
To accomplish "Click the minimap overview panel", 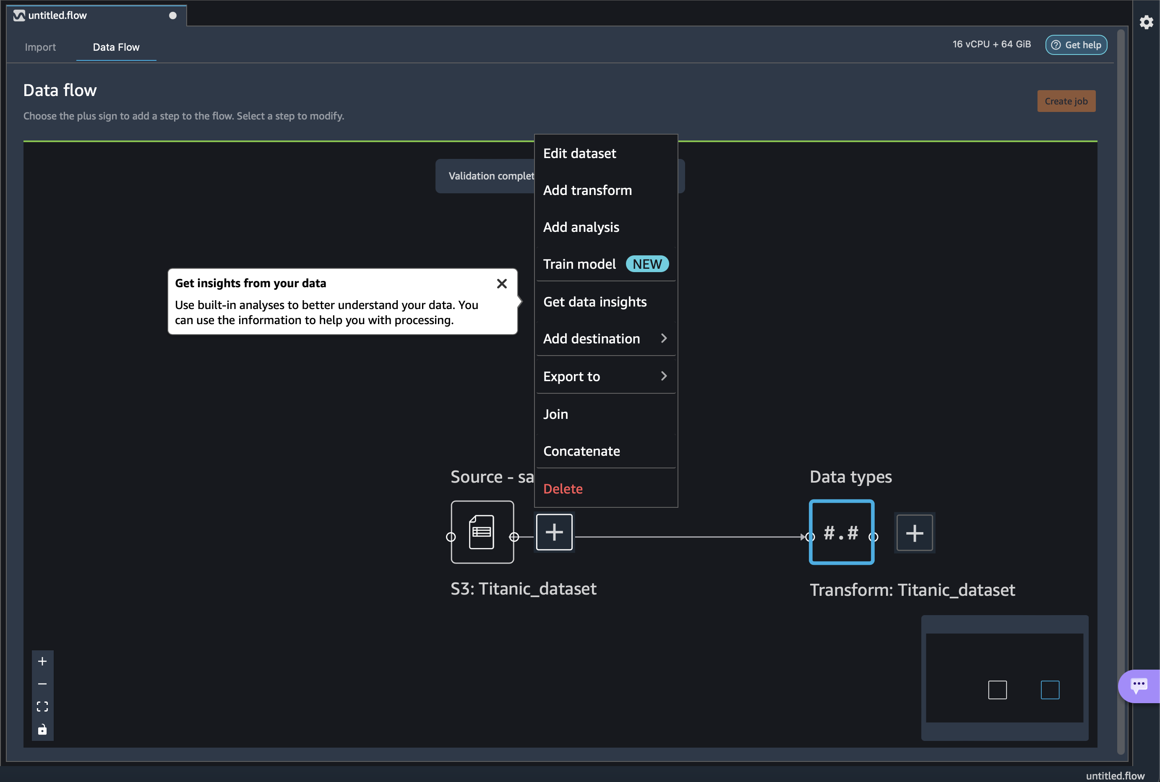I will pos(1004,677).
